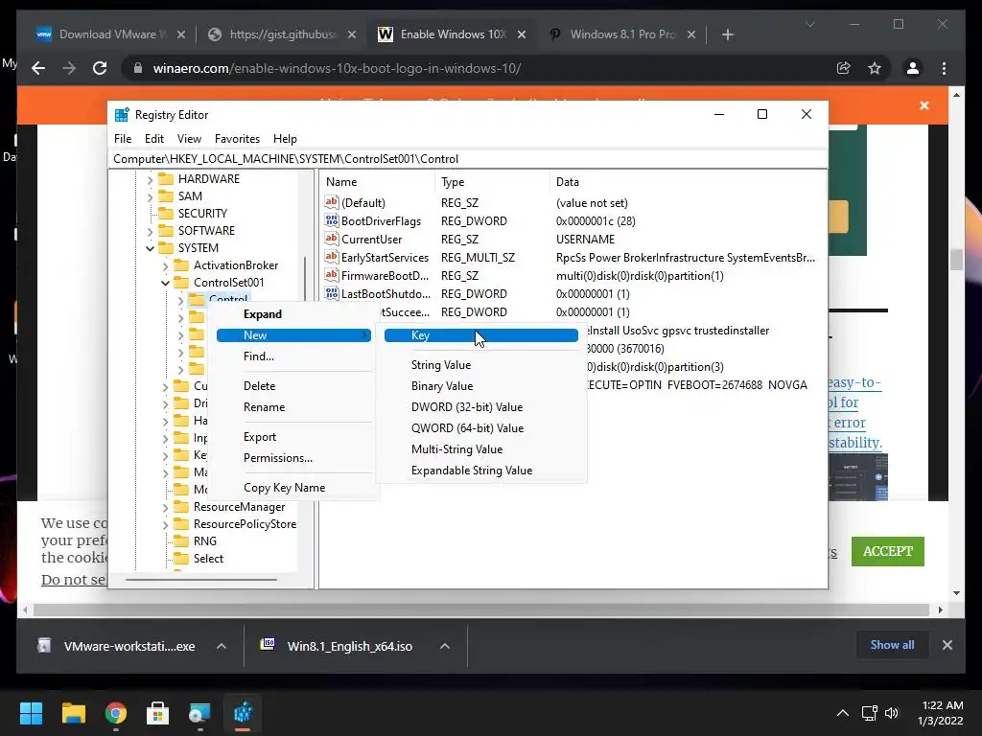
Task: Open File Explorer from the taskbar
Action: point(73,713)
